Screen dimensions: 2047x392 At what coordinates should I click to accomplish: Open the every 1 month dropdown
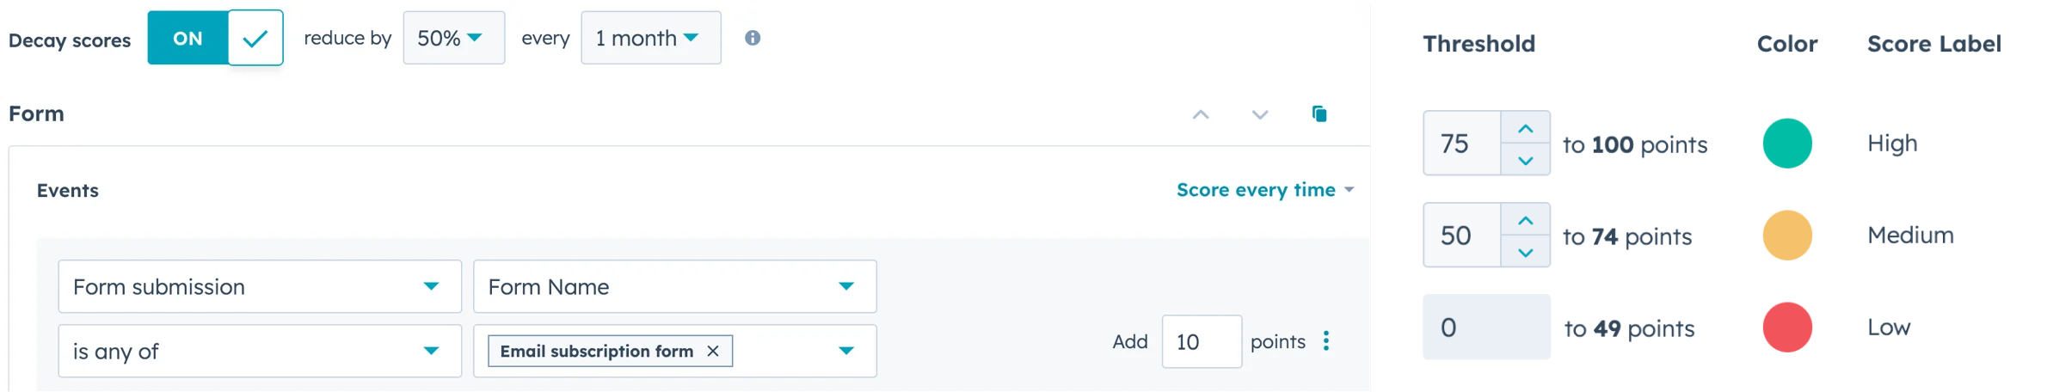[650, 38]
